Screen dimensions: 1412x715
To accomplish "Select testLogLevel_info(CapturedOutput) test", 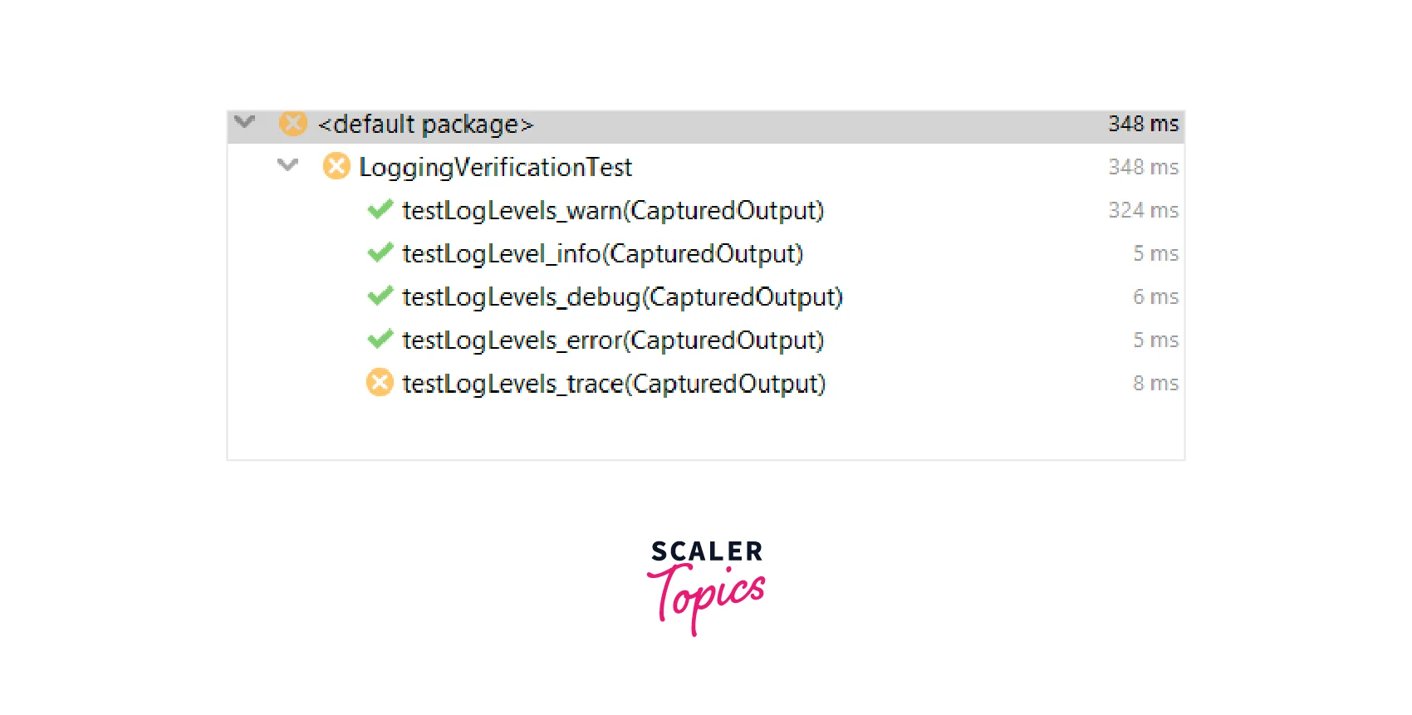I will (x=602, y=254).
